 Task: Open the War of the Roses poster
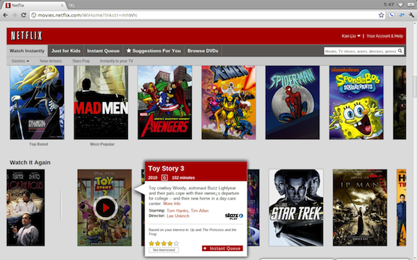pyautogui.click(x=26, y=208)
